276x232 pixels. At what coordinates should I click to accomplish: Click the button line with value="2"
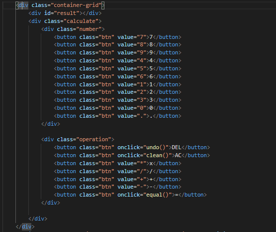point(117,92)
